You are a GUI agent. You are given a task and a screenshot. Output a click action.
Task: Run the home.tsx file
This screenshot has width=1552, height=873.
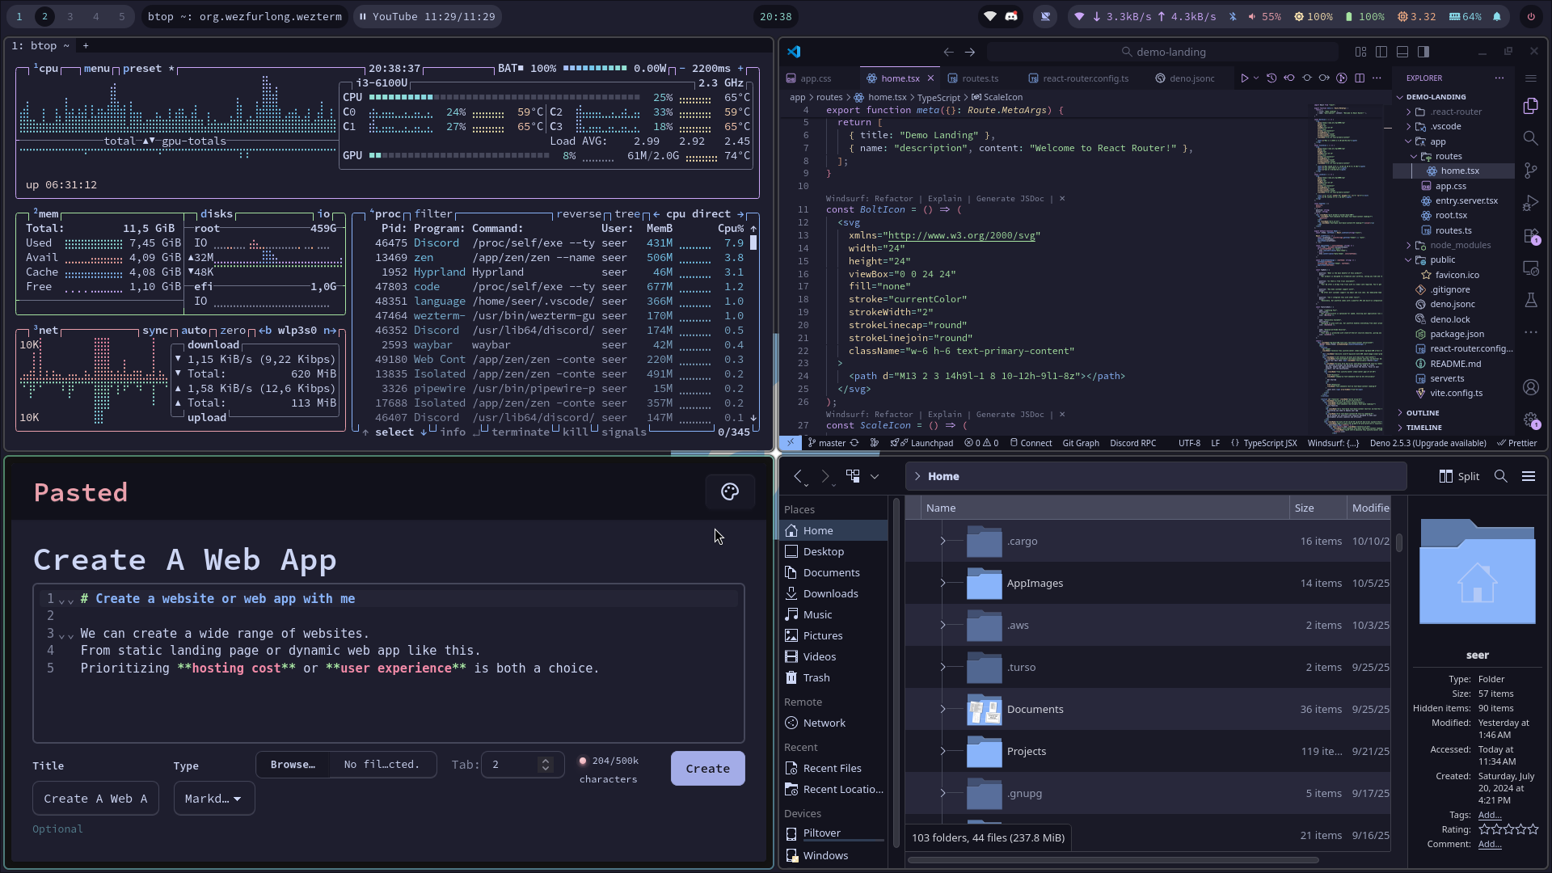click(x=1245, y=78)
